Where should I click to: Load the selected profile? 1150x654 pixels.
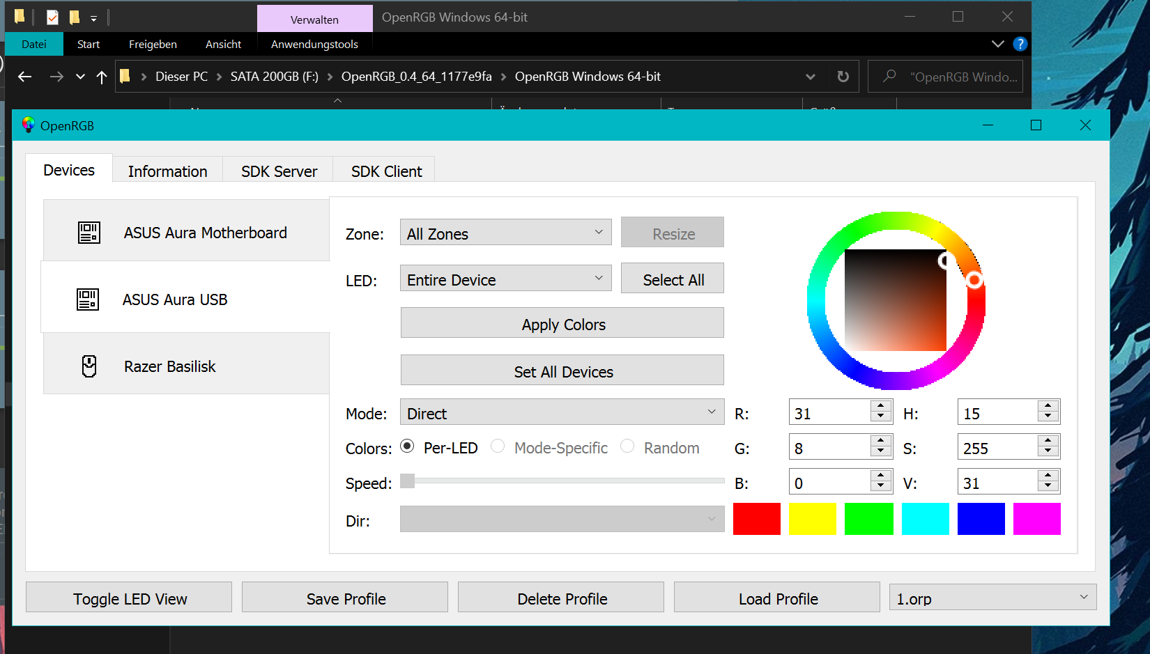pyautogui.click(x=777, y=598)
